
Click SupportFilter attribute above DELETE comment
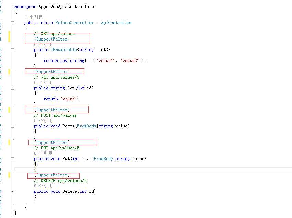pyautogui.click(x=52, y=175)
